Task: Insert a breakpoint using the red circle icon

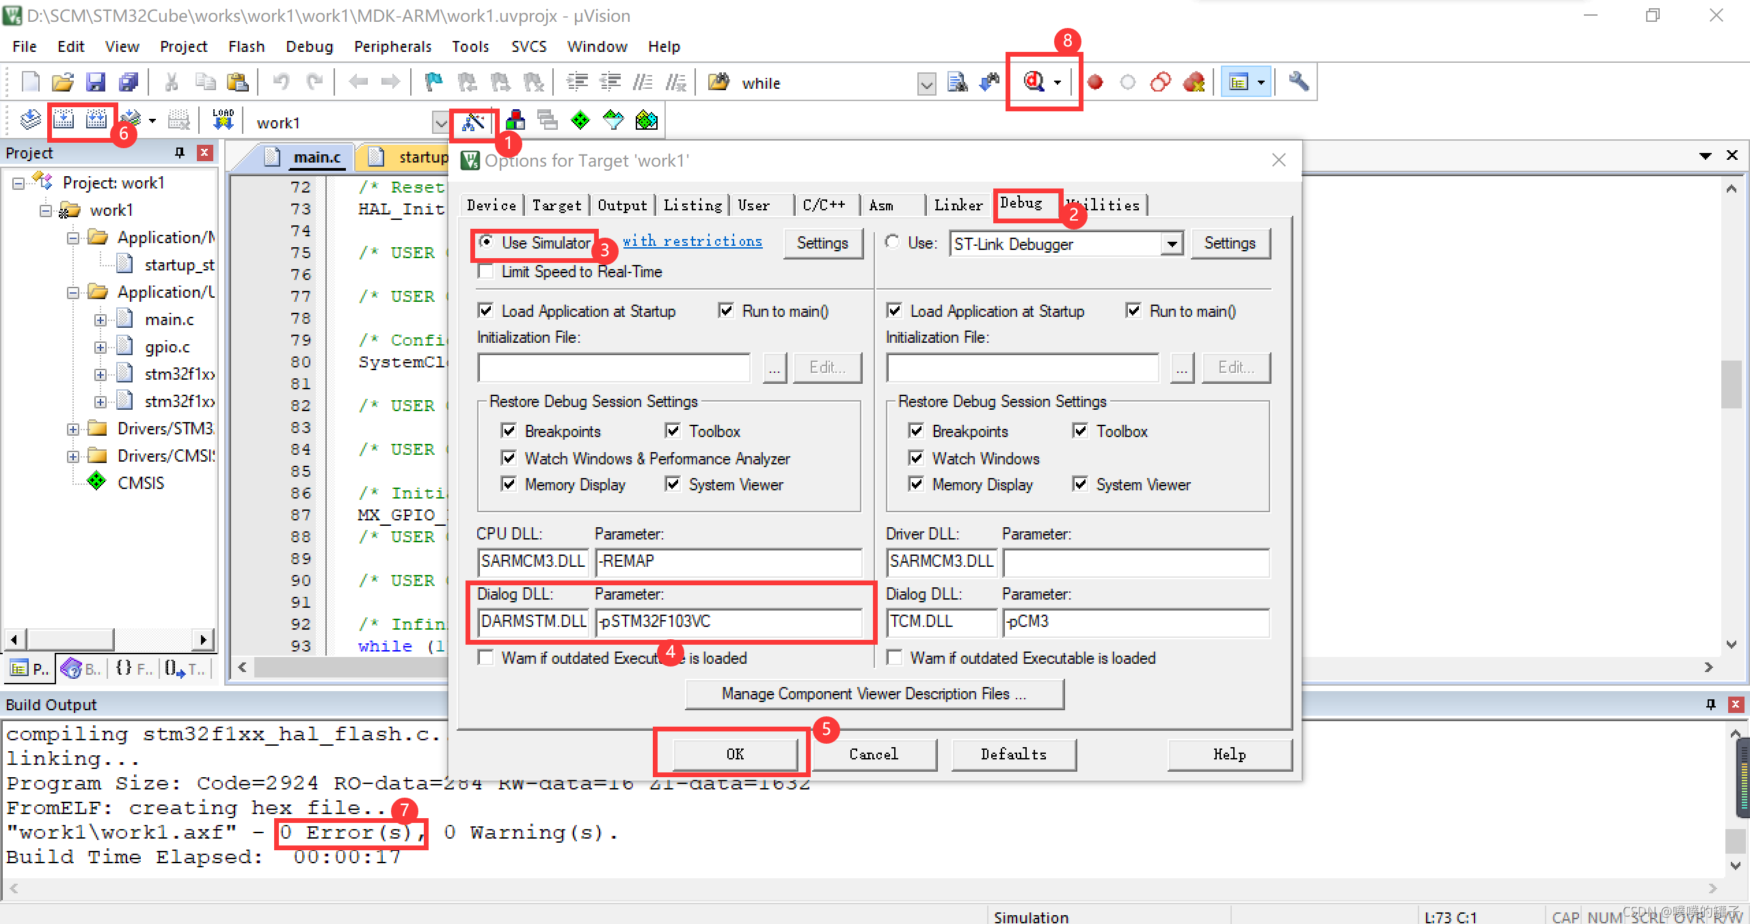Action: click(1095, 83)
